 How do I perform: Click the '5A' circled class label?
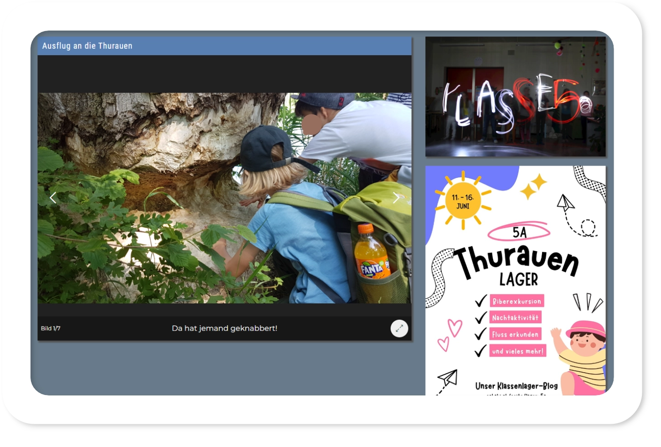[x=519, y=232]
